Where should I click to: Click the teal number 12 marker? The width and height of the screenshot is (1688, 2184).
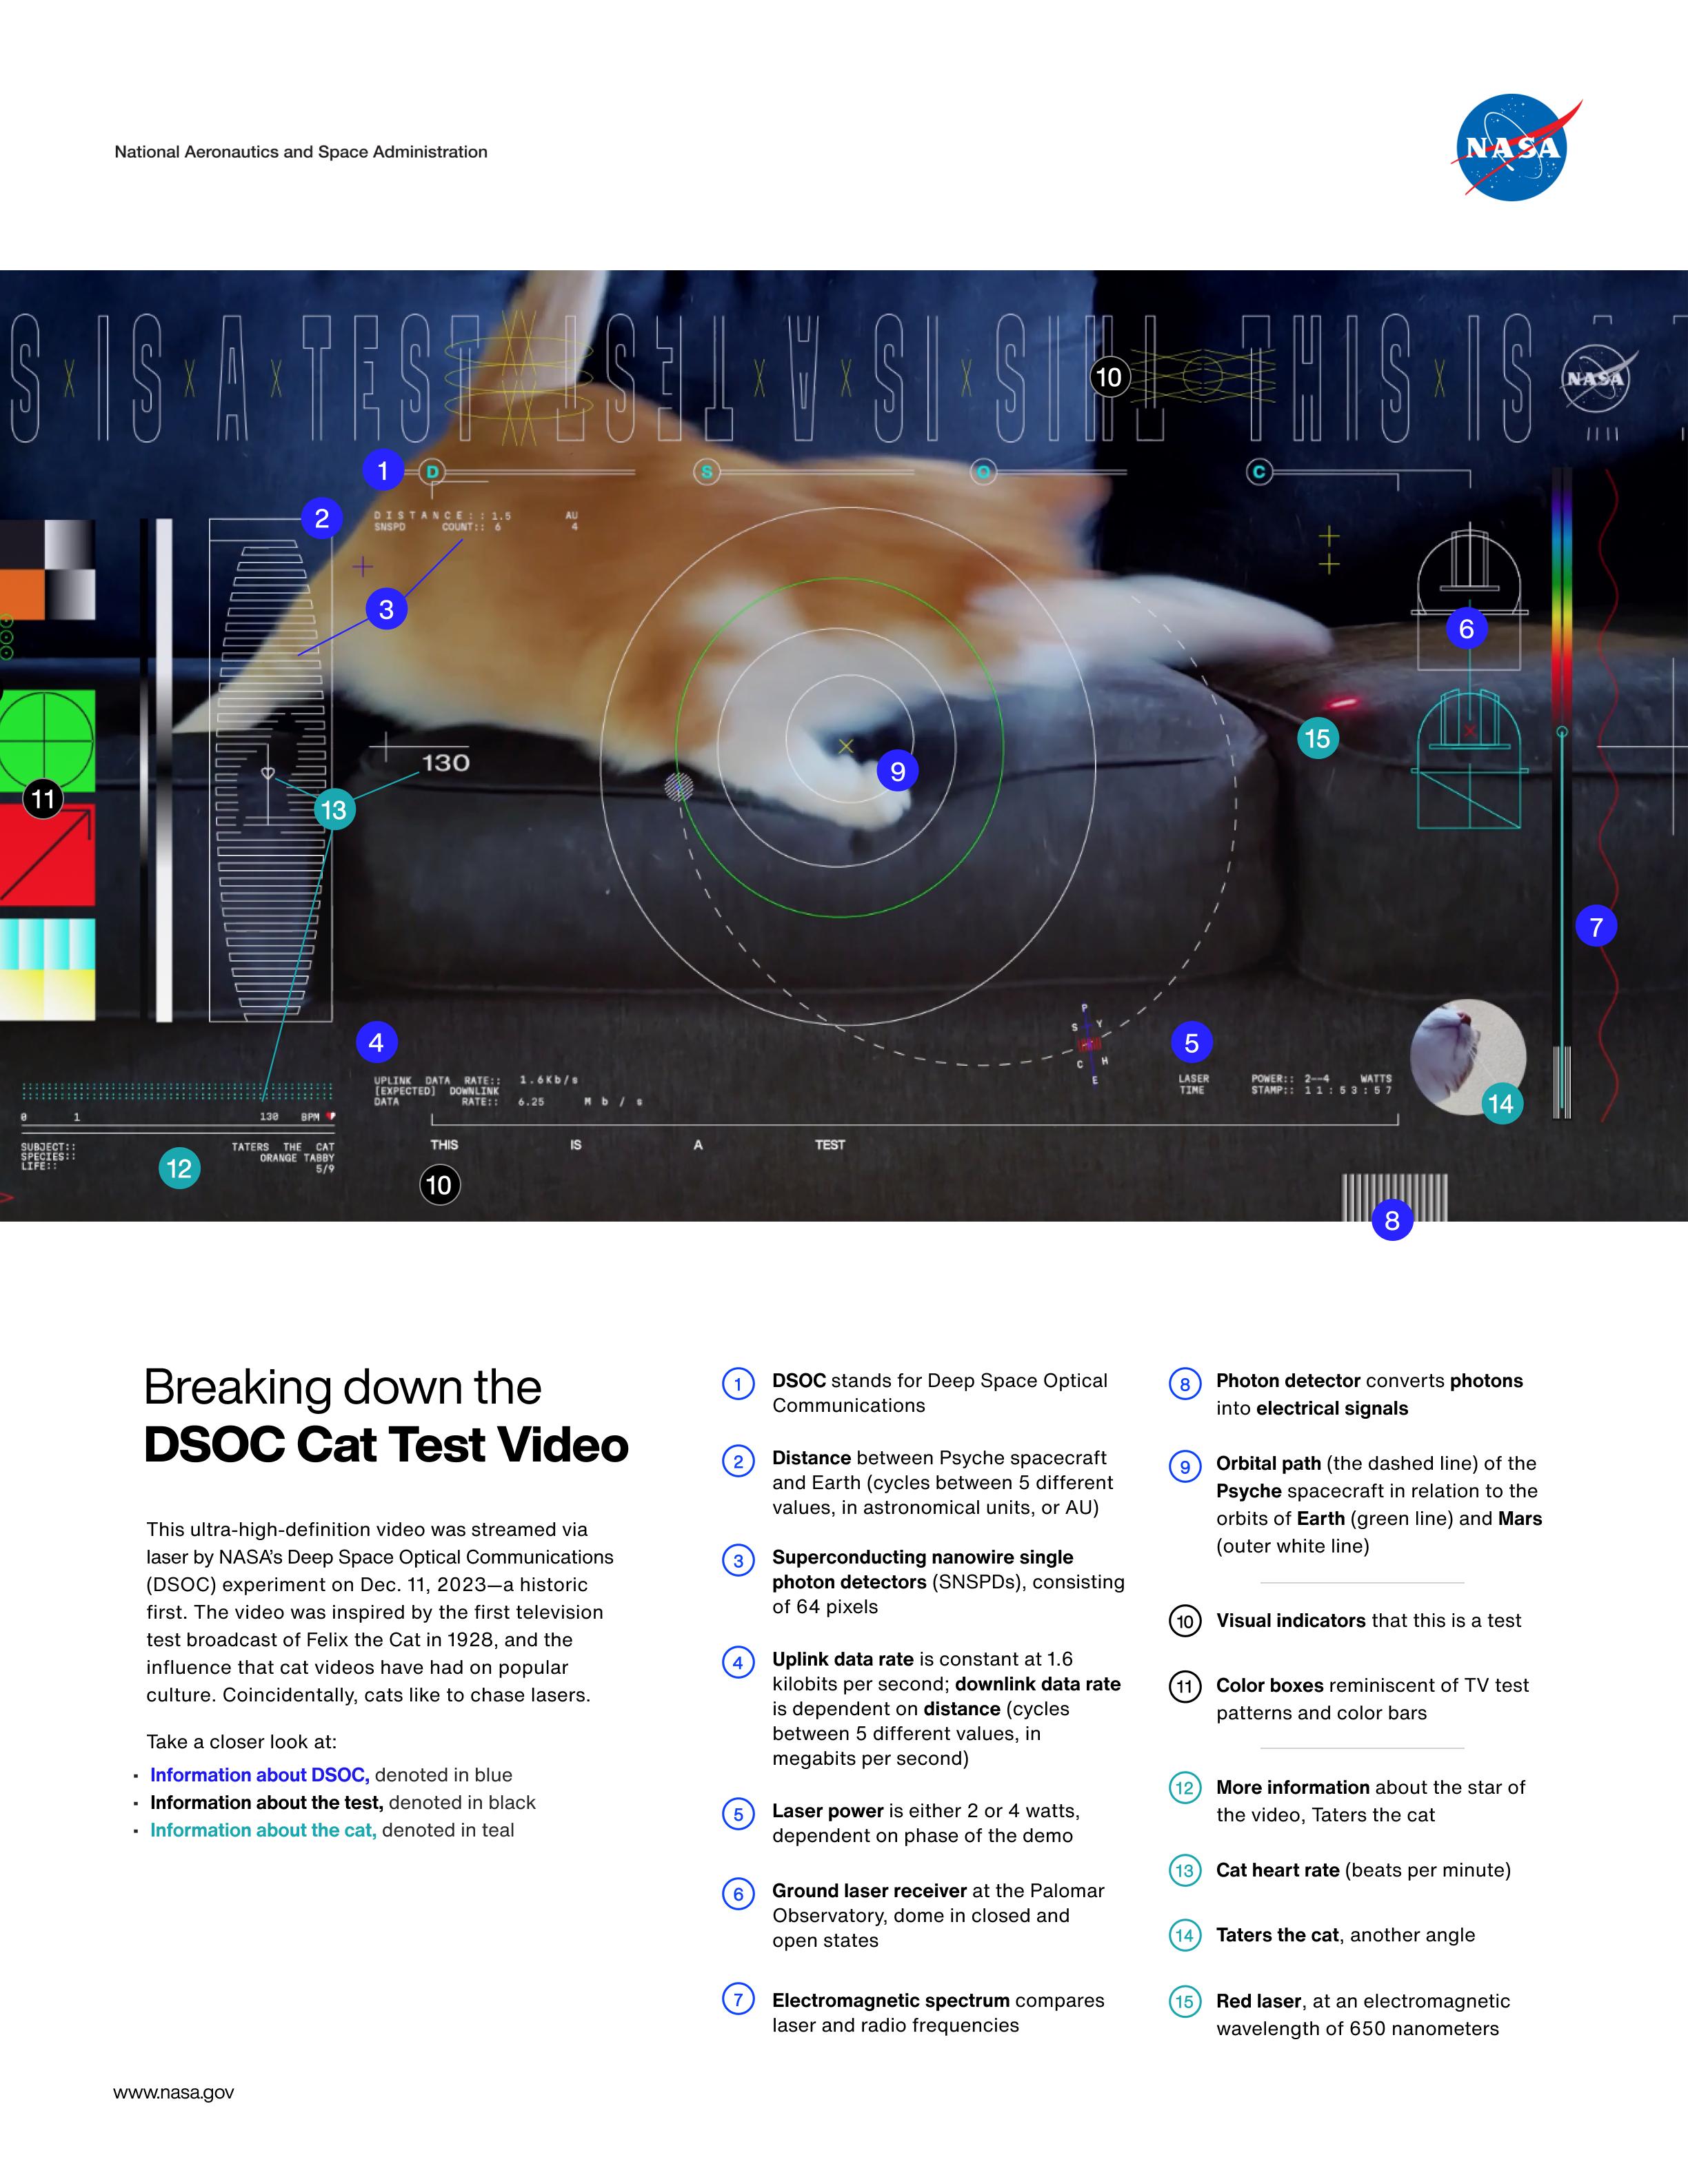179,1168
